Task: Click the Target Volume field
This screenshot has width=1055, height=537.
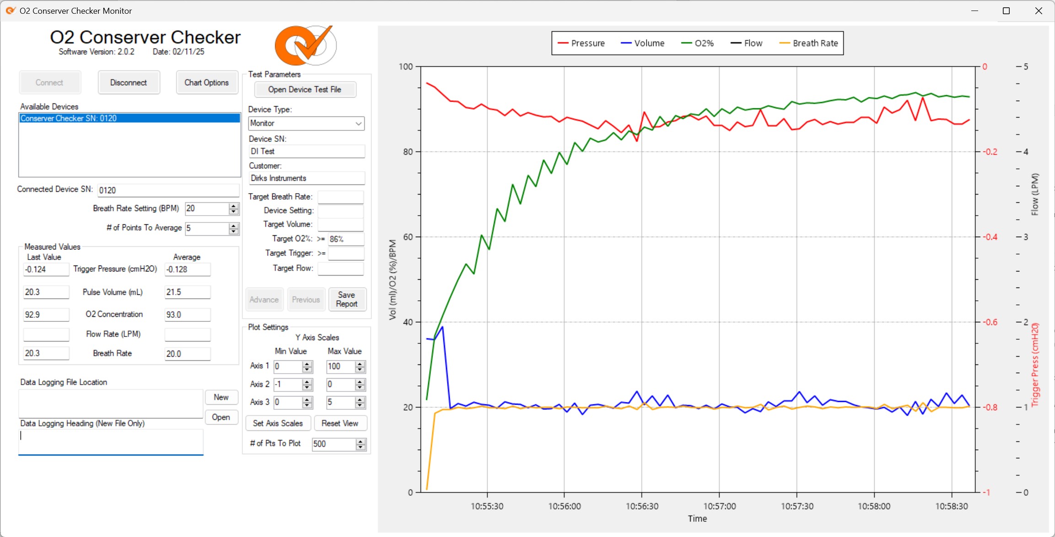Action: tap(341, 224)
